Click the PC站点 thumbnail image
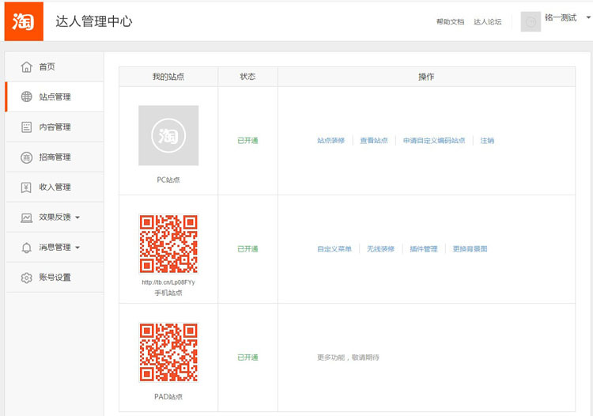 point(168,135)
